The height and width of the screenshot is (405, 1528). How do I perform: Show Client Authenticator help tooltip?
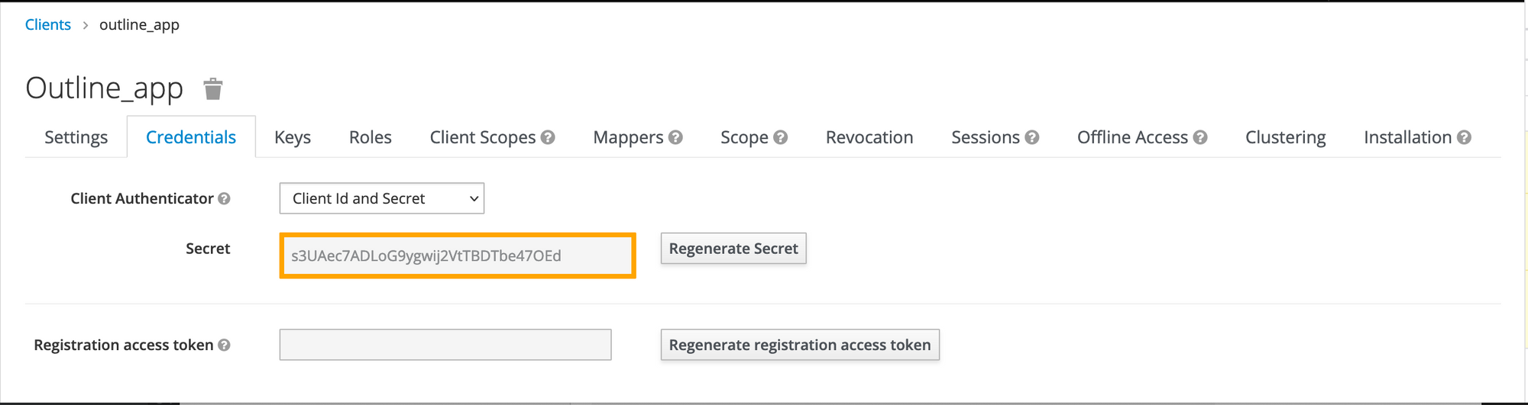pyautogui.click(x=224, y=198)
